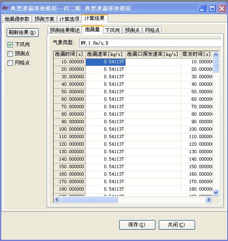This screenshot has width=228, height=241.
Task: Click the table scroll down arrow
Action: tap(215, 192)
